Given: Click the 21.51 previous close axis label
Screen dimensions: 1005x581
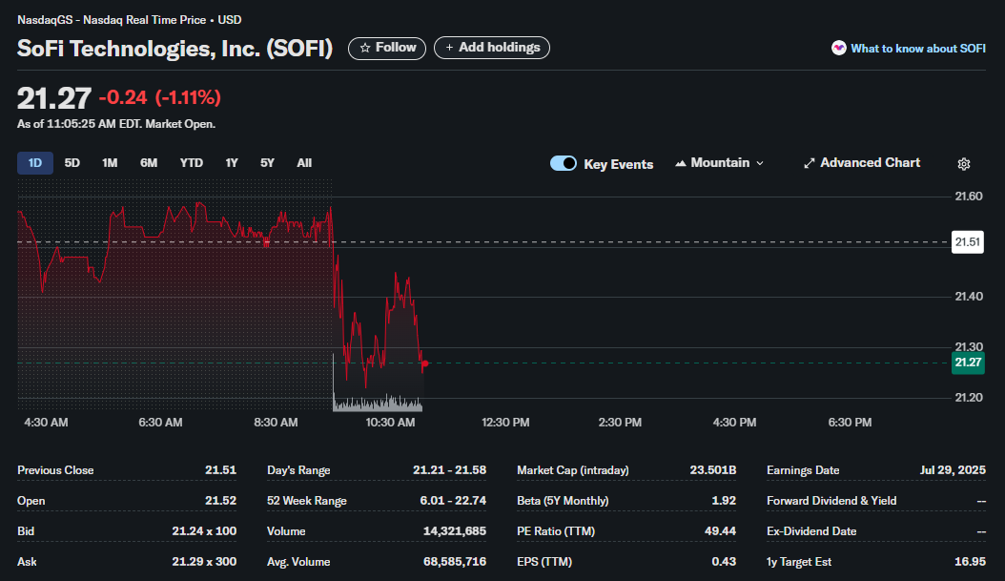Looking at the screenshot, I should click(x=968, y=241).
